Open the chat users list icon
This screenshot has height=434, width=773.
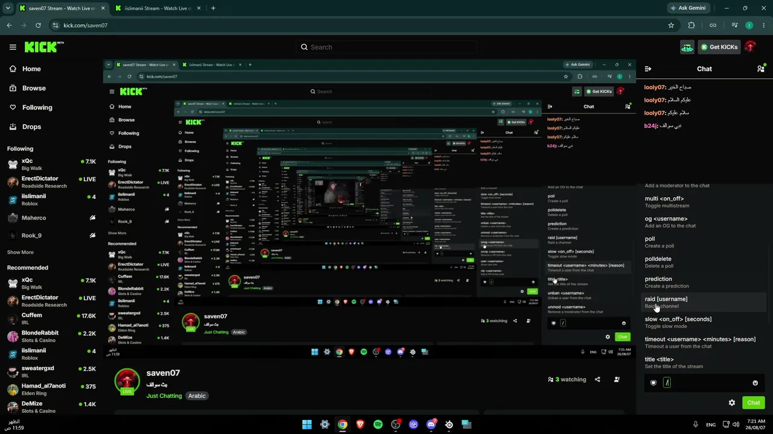click(x=761, y=69)
